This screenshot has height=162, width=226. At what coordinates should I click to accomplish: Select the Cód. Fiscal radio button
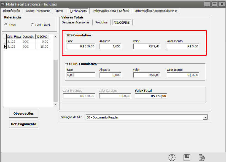click(x=33, y=25)
